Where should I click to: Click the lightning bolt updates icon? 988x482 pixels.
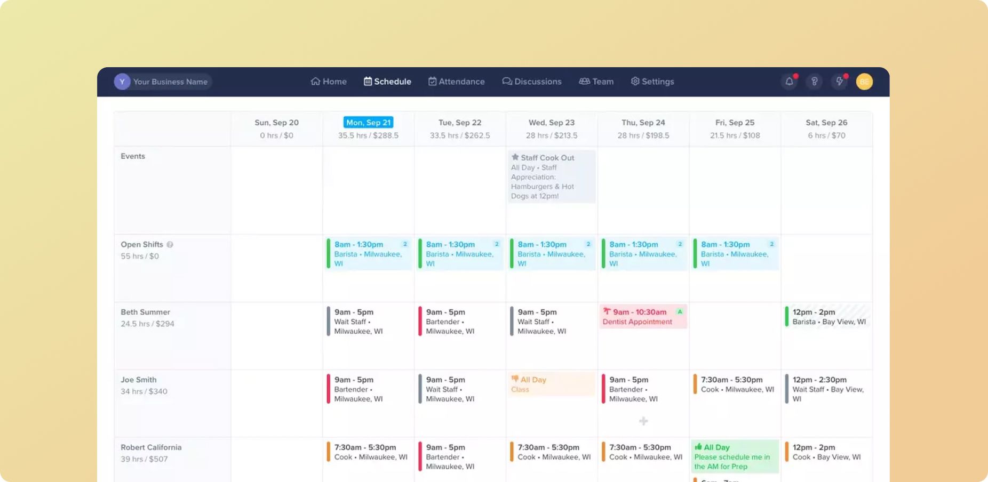tap(839, 82)
